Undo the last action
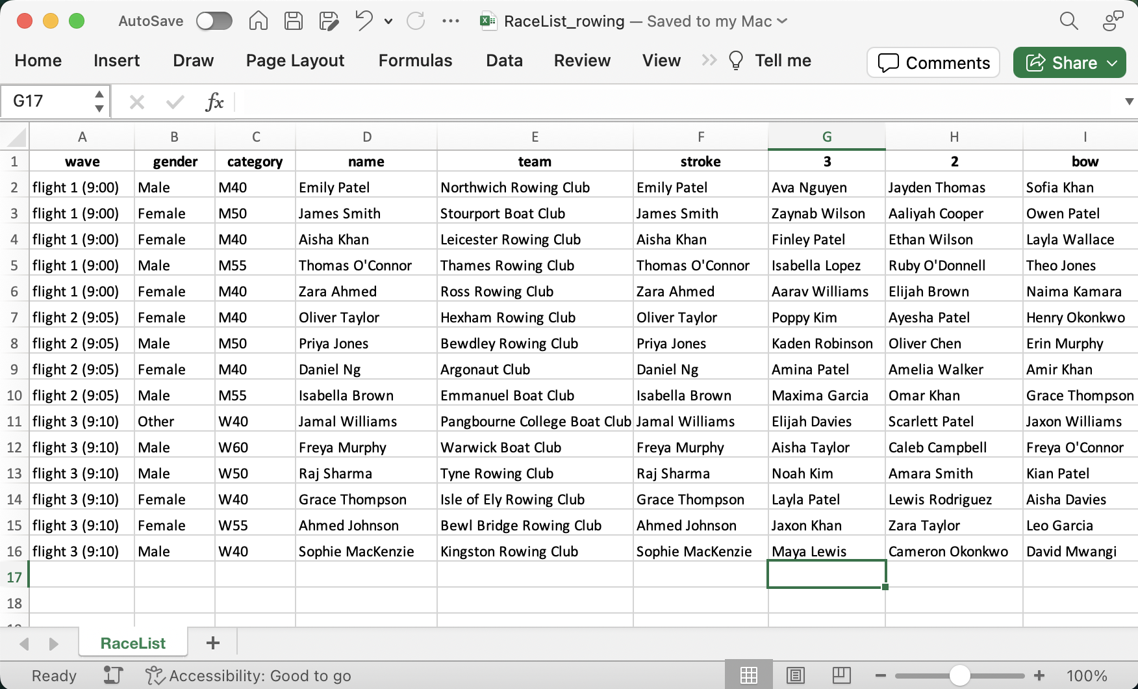 [x=364, y=21]
